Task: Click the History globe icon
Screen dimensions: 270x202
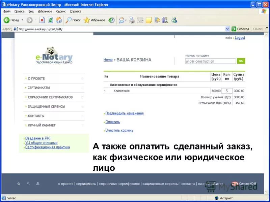Action: tap(112, 20)
